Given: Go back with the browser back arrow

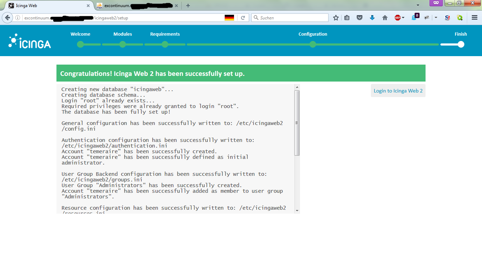Looking at the screenshot, I should click(7, 18).
